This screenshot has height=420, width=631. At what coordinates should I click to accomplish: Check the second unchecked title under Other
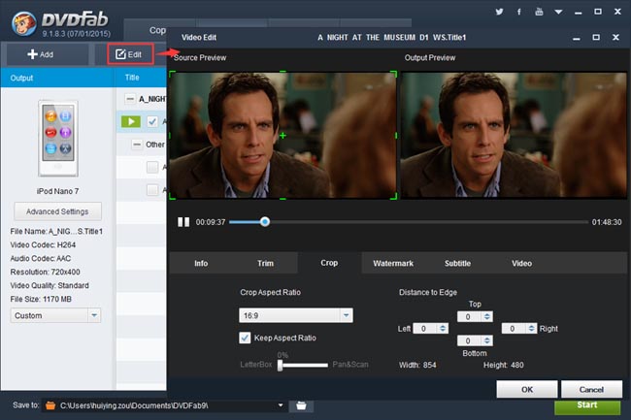pyautogui.click(x=152, y=189)
